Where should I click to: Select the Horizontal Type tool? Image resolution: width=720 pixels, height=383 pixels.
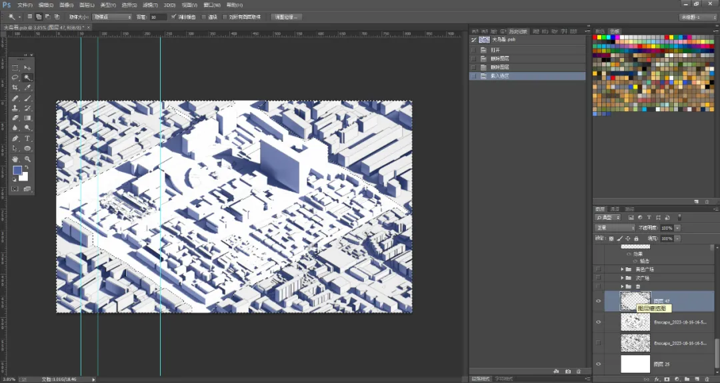(27, 139)
